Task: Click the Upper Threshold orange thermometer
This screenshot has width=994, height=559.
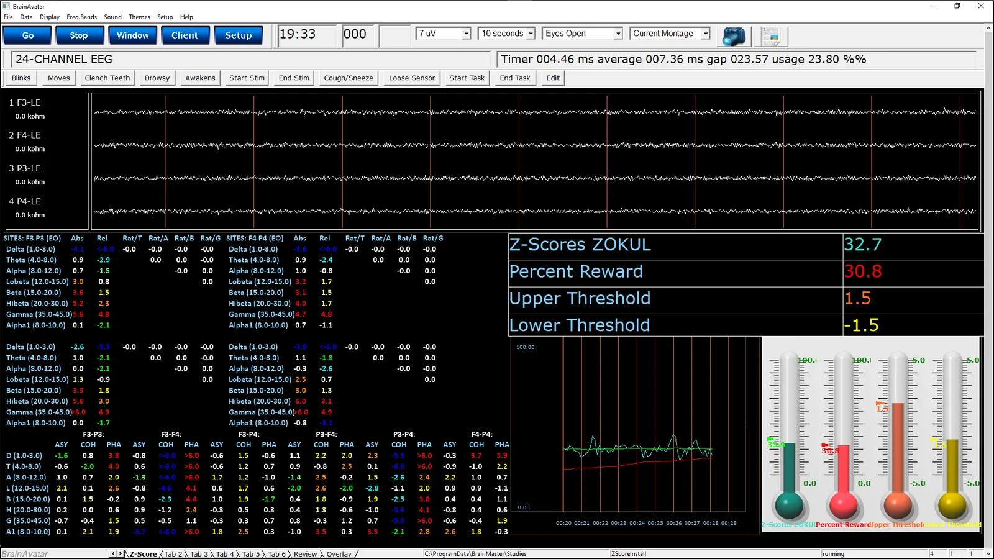Action: point(898,435)
